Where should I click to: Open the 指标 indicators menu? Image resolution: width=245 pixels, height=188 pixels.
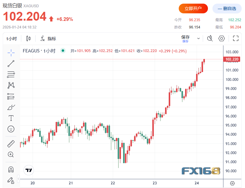(48, 39)
